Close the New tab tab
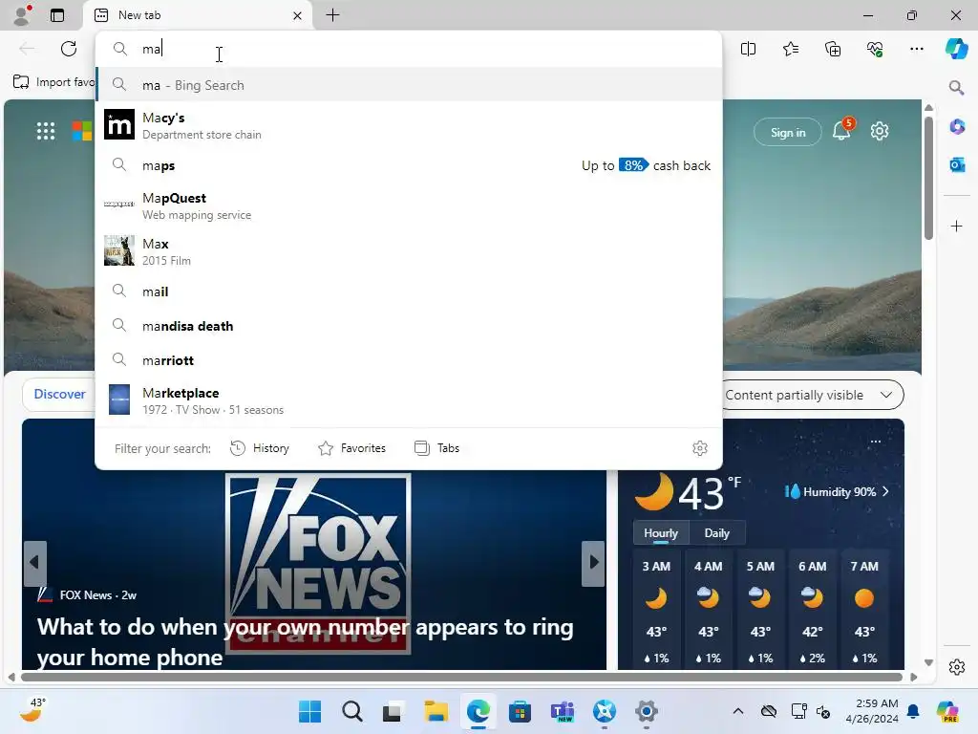 point(298,15)
